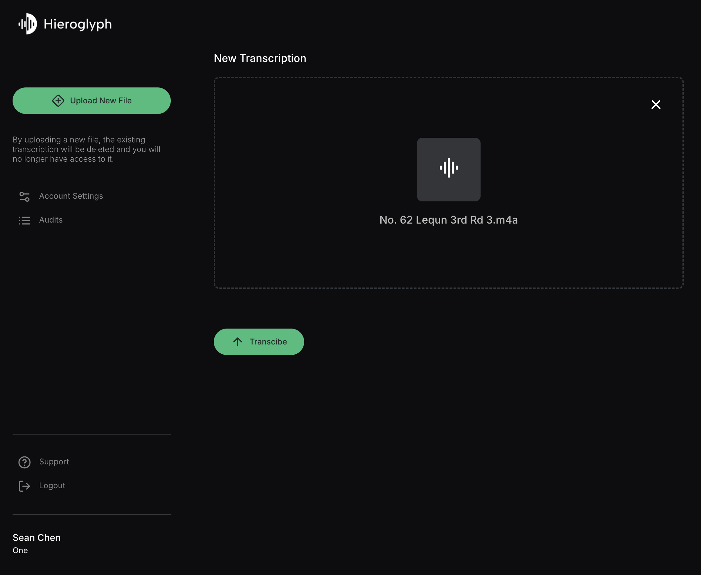Click the Audits list icon

[x=24, y=220]
